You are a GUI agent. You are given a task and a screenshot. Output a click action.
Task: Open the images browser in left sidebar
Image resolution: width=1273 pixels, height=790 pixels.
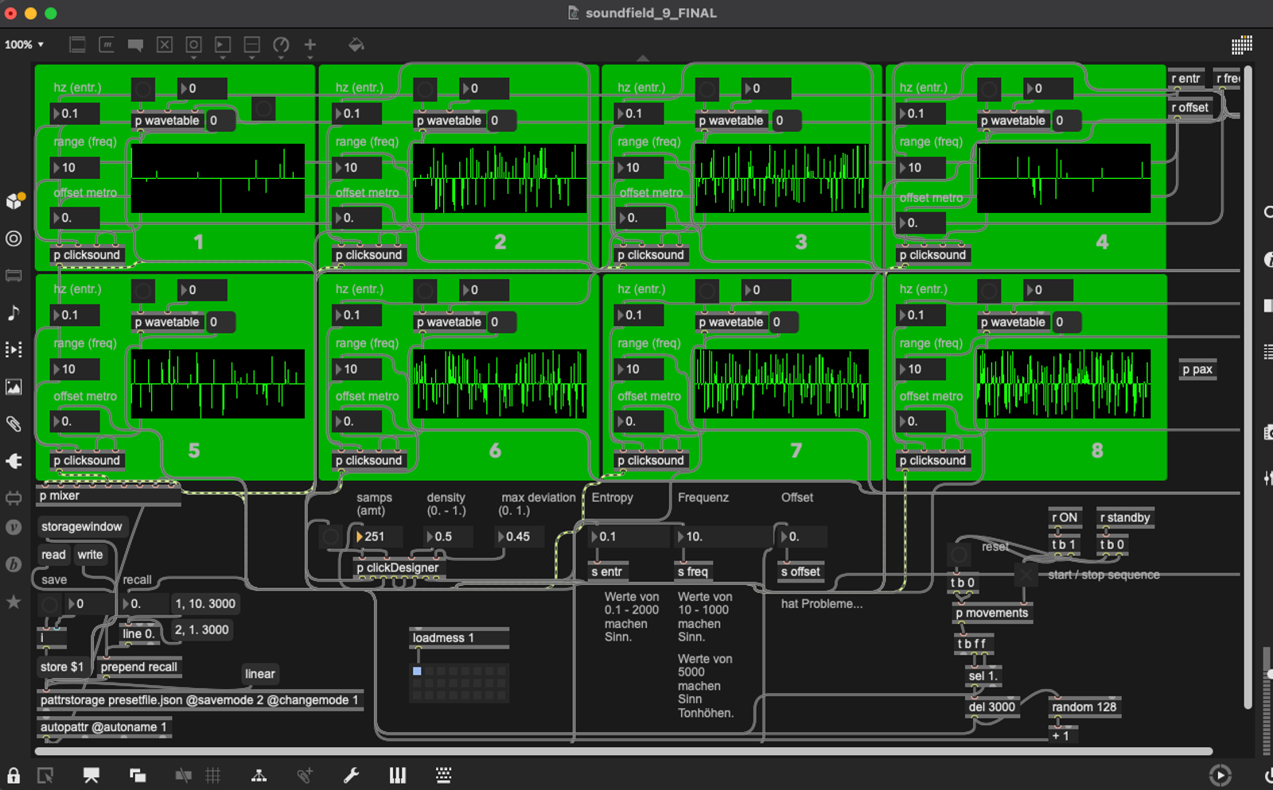pyautogui.click(x=14, y=387)
